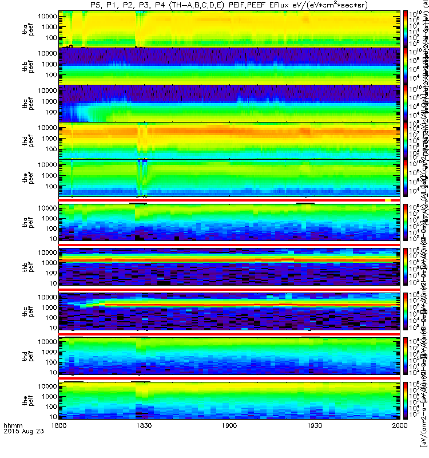Click the thc peif ion spectrogram panel

[229, 311]
